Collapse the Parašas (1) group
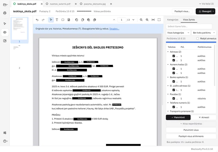This screenshot has height=152, width=218. pyautogui.click(x=168, y=94)
